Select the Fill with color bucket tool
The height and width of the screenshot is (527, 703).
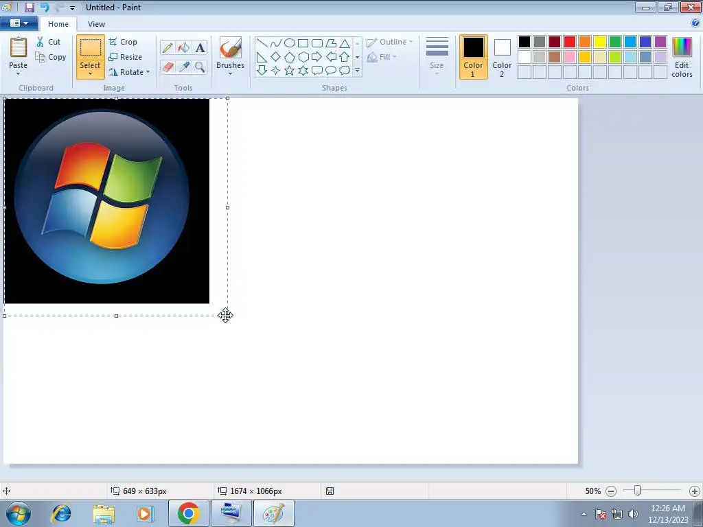(183, 48)
